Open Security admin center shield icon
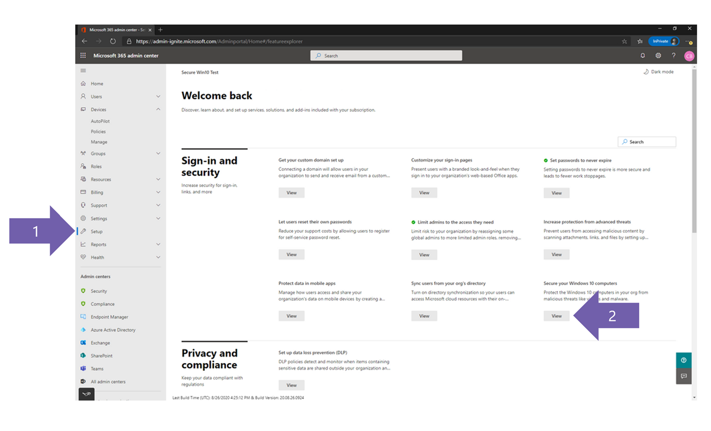Viewport: 711px width, 431px height. (83, 291)
